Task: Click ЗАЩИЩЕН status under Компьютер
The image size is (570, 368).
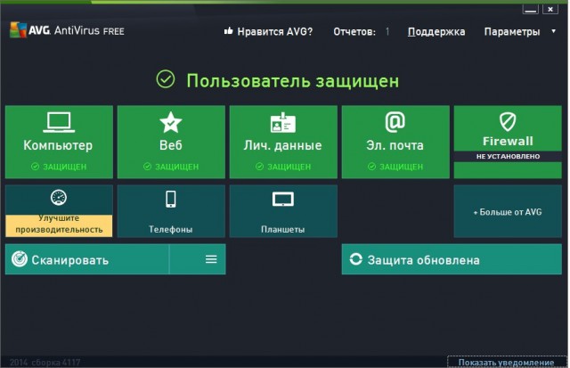Action: (59, 167)
